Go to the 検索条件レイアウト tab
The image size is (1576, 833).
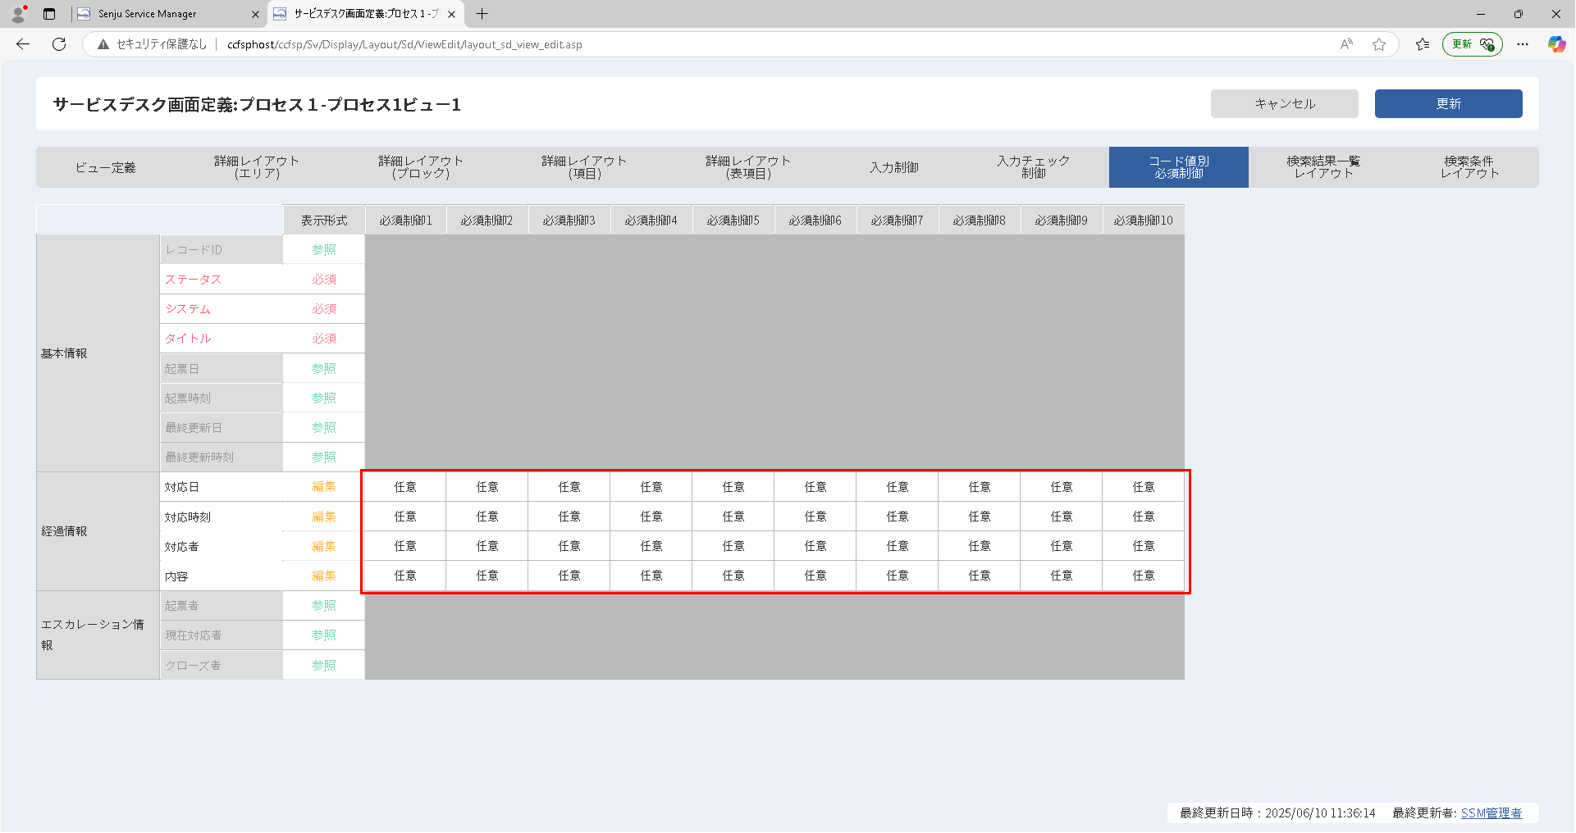(1469, 167)
